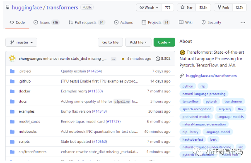Open the Actions tab
251x163 pixels.
[123, 22]
